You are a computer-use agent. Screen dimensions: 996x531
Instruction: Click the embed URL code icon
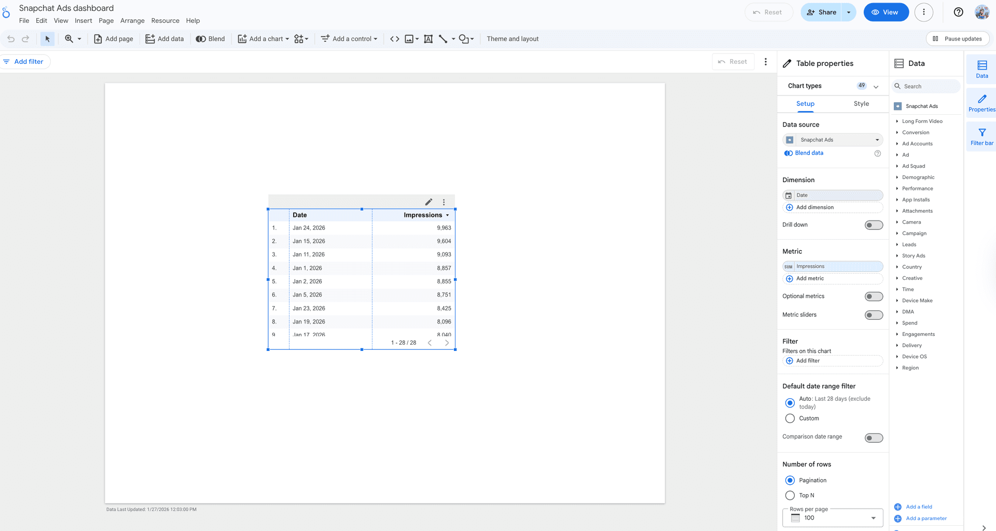click(394, 39)
